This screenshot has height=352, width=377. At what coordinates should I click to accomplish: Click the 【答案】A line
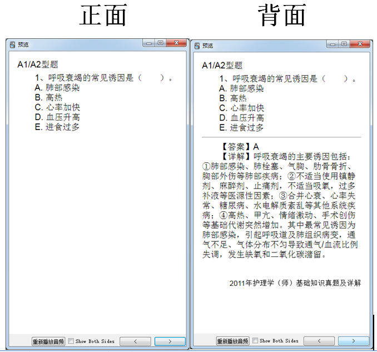tap(239, 147)
